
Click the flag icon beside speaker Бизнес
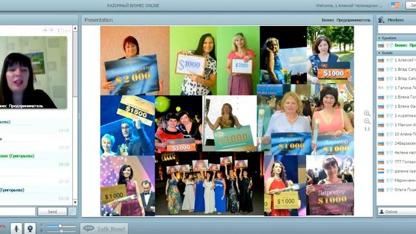click(381, 45)
